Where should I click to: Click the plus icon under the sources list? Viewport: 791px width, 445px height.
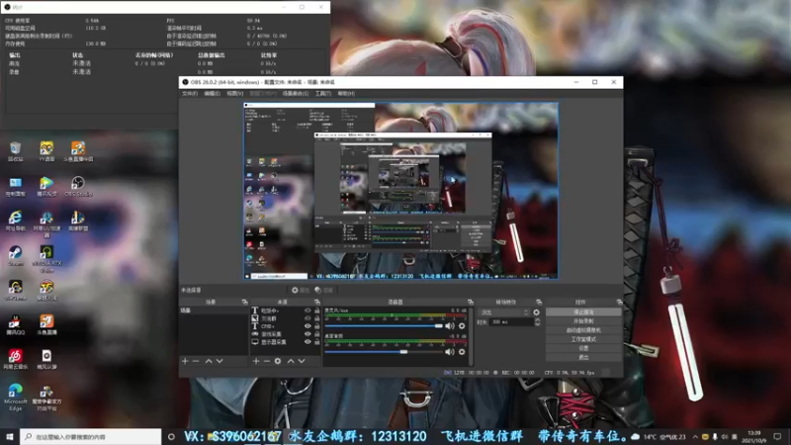pyautogui.click(x=256, y=361)
